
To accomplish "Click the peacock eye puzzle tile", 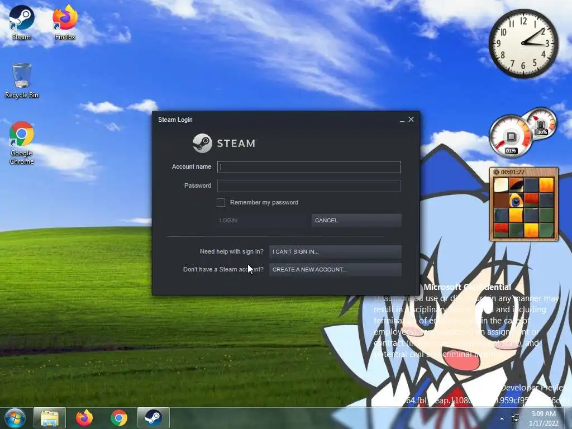I will point(516,201).
